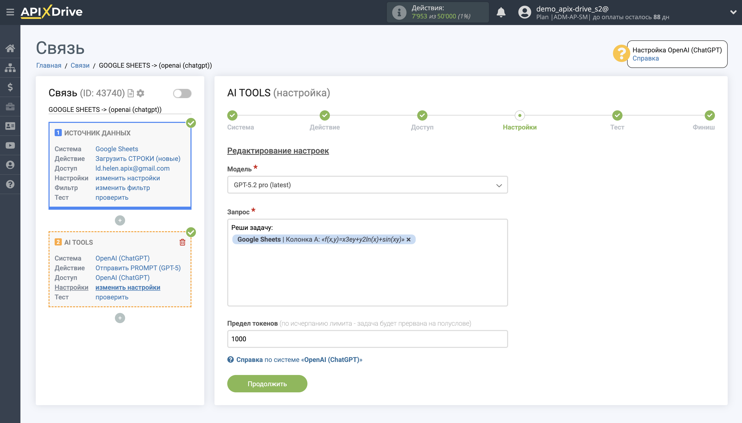Click the briefcase icon in the sidebar
Screen dimensions: 742x423
tap(10, 106)
